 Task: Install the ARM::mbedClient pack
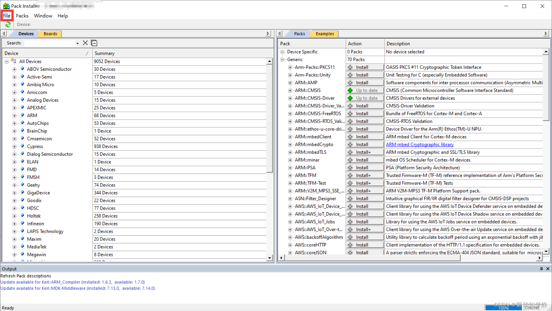[x=365, y=137]
